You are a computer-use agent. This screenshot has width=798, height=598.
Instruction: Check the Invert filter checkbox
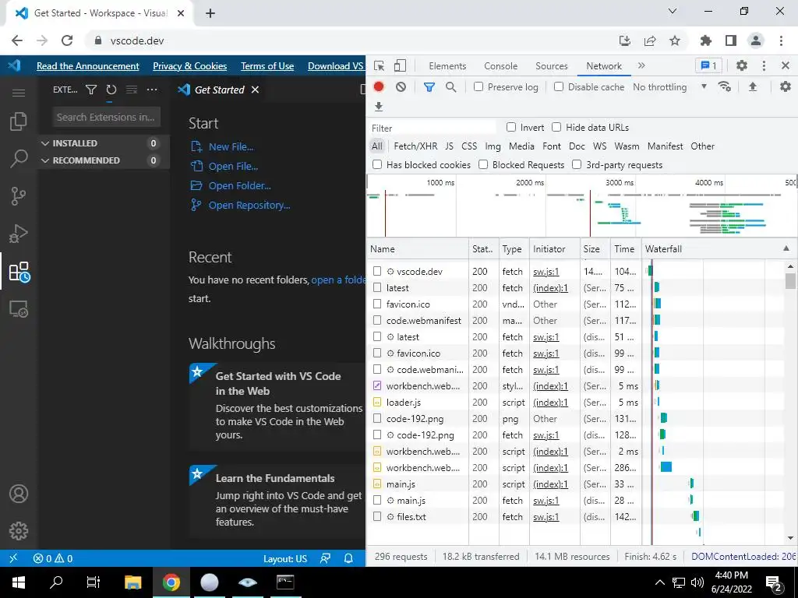511,127
